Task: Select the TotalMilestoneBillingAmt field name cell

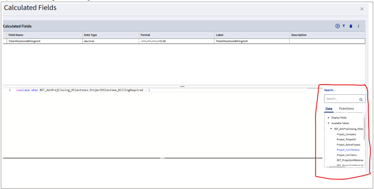Action: (x=44, y=41)
